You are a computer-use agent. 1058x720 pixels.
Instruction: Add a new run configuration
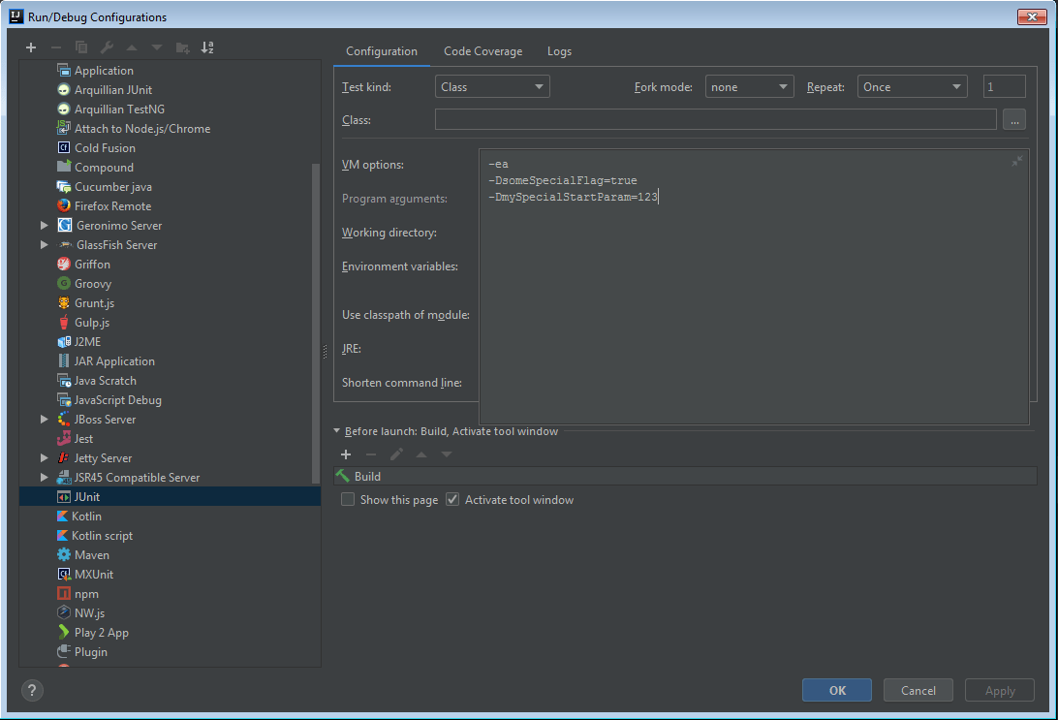(30, 47)
